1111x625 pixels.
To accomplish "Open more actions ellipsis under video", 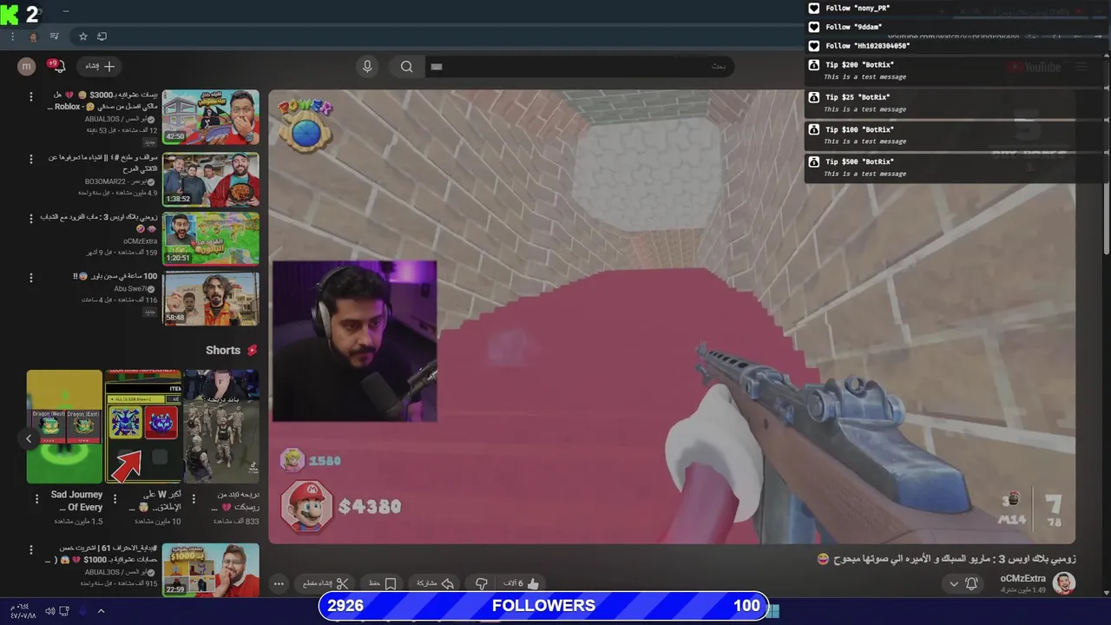I will [279, 584].
